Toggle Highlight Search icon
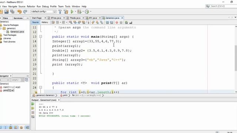Screen dimensions: 237x133 click(x=83, y=23)
